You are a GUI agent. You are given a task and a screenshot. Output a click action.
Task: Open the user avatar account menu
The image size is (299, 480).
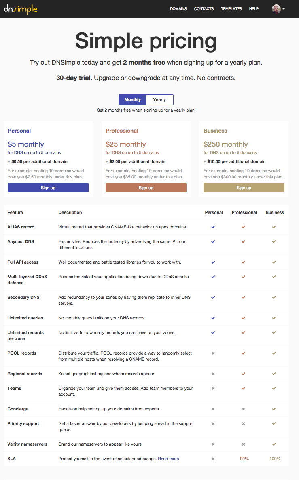coord(276,9)
